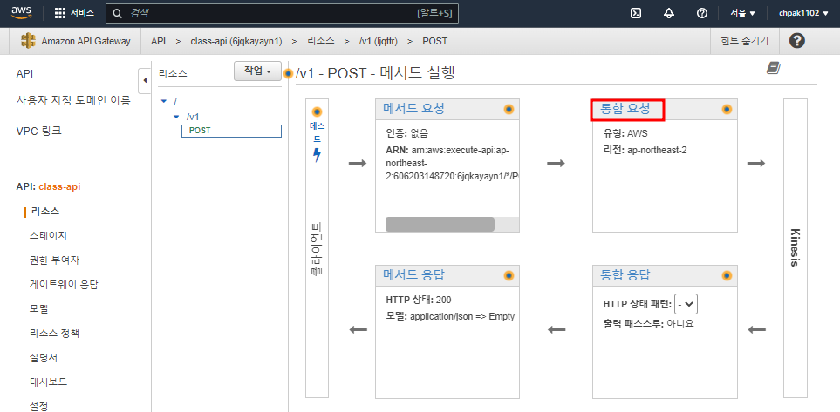Click the Amazon API Gateway logo icon
840x412 pixels.
pos(29,41)
